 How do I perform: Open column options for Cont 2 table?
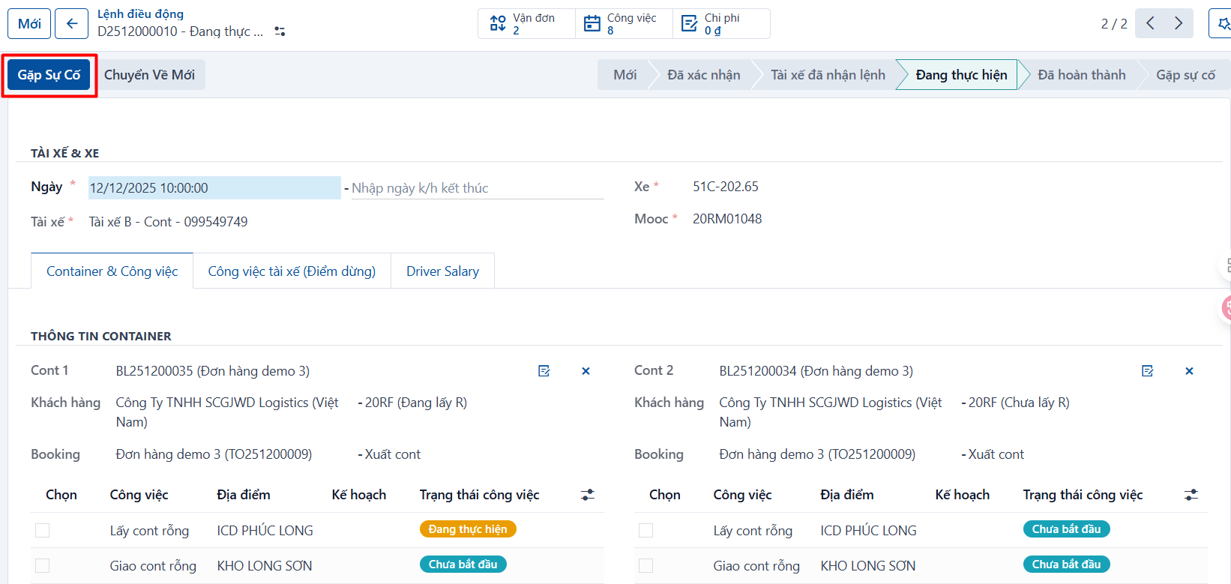tap(1191, 495)
